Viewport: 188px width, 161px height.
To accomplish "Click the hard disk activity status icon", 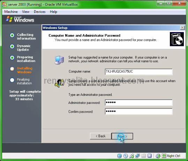I will (x=119, y=156).
